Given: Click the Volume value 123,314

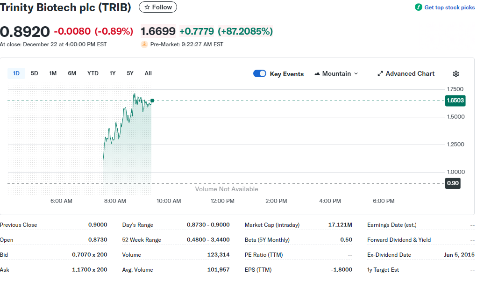Looking at the screenshot, I should point(219,254).
